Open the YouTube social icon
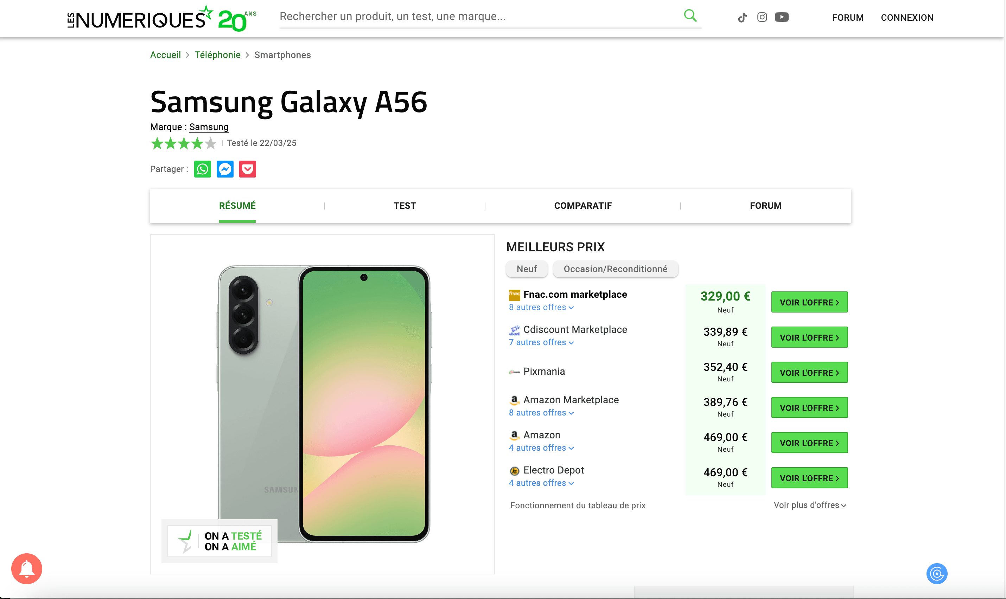 click(x=782, y=17)
